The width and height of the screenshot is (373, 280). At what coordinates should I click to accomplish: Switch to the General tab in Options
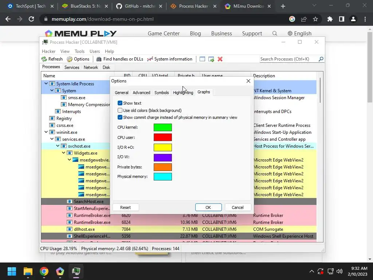[x=122, y=93]
